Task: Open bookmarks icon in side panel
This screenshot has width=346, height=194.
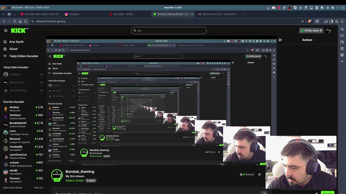Action: [342, 48]
